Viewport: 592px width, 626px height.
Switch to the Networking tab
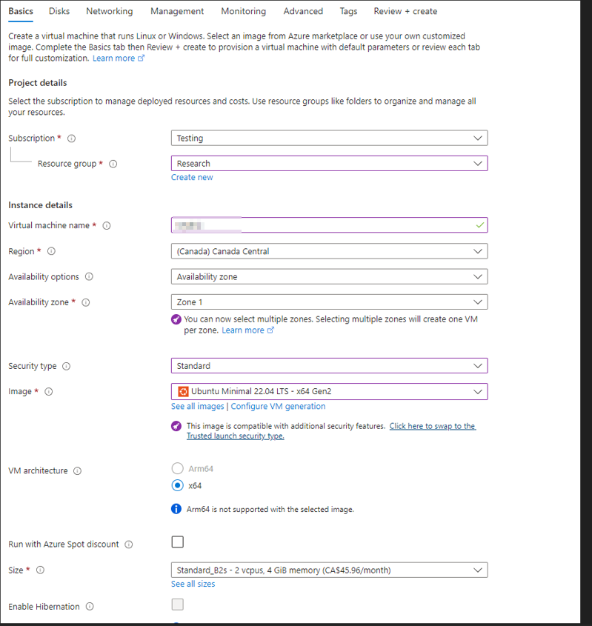click(110, 11)
